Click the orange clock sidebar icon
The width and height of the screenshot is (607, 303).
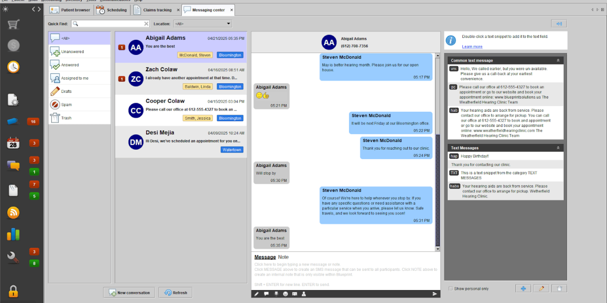(13, 67)
